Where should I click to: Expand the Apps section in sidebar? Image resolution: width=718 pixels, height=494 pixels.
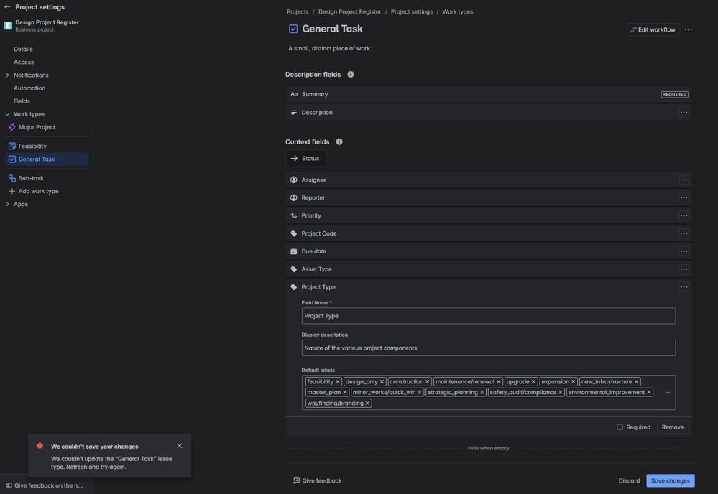coord(7,204)
